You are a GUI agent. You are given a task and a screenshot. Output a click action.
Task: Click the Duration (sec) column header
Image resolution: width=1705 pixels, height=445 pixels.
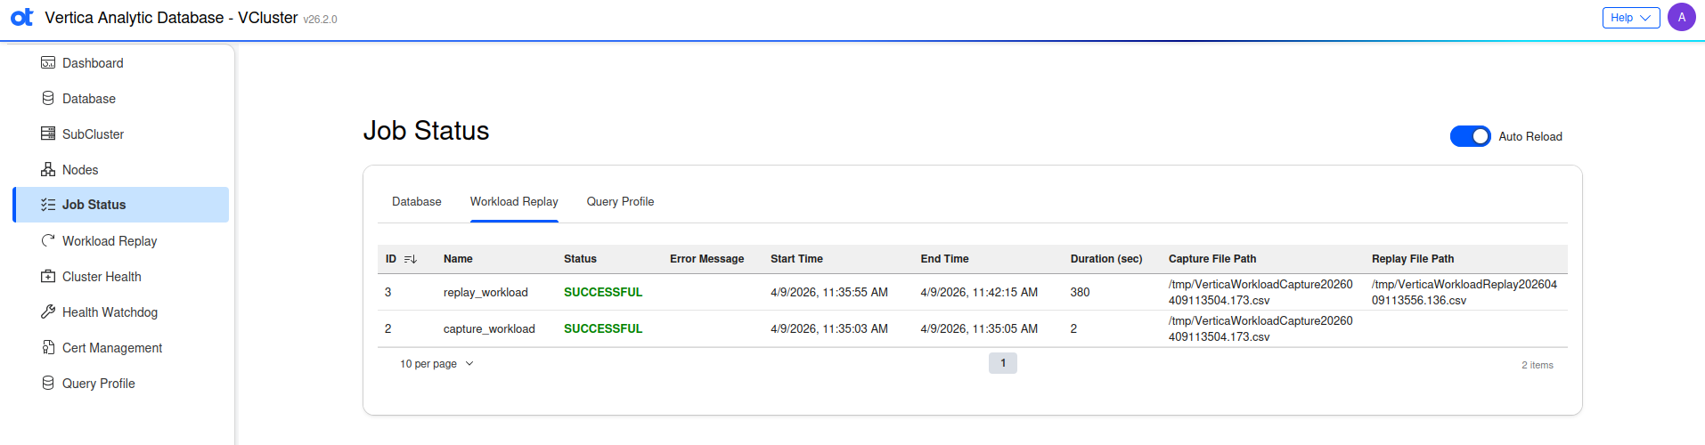click(1106, 259)
